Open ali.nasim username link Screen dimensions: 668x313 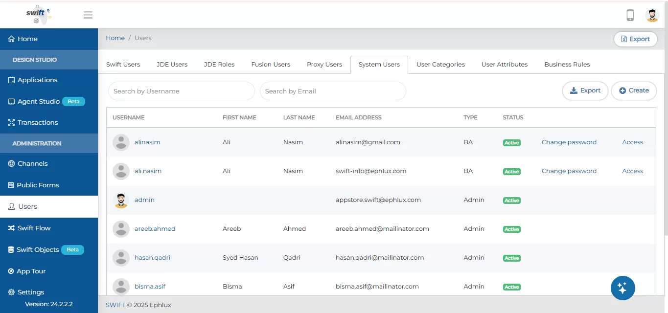coord(148,171)
